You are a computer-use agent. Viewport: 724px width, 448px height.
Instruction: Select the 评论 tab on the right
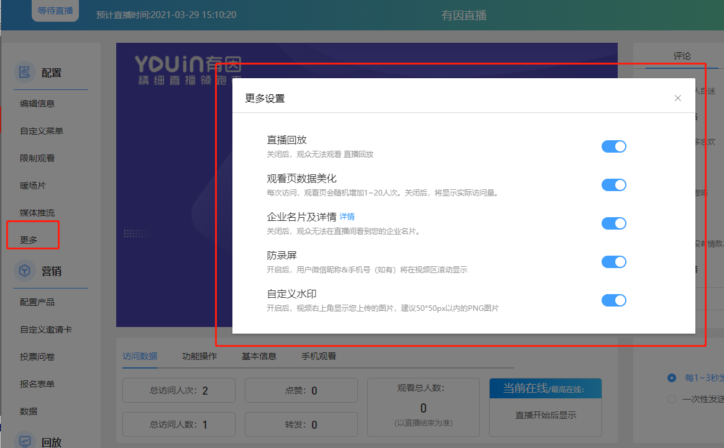682,56
